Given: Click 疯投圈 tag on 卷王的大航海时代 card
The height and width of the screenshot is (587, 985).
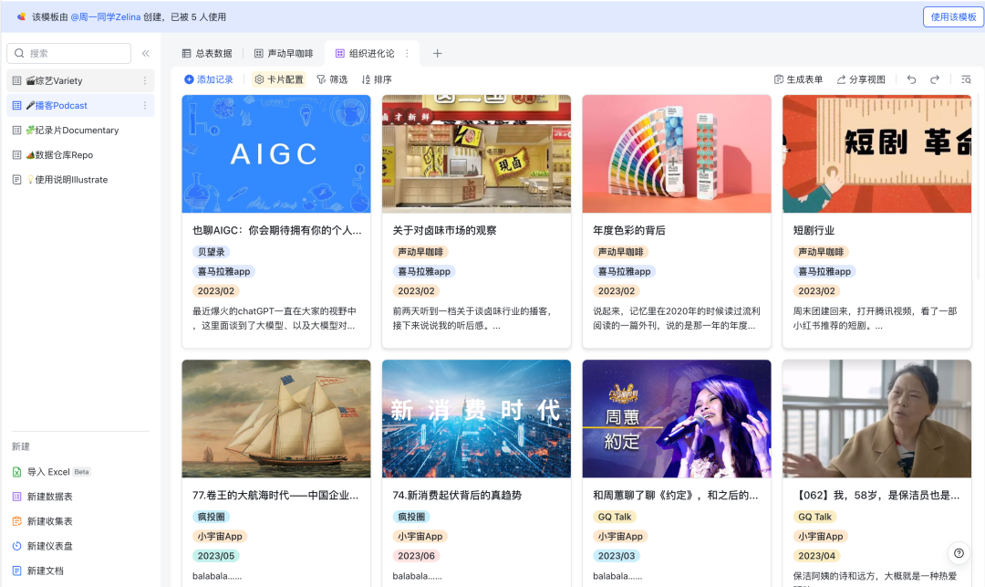Looking at the screenshot, I should pos(211,517).
